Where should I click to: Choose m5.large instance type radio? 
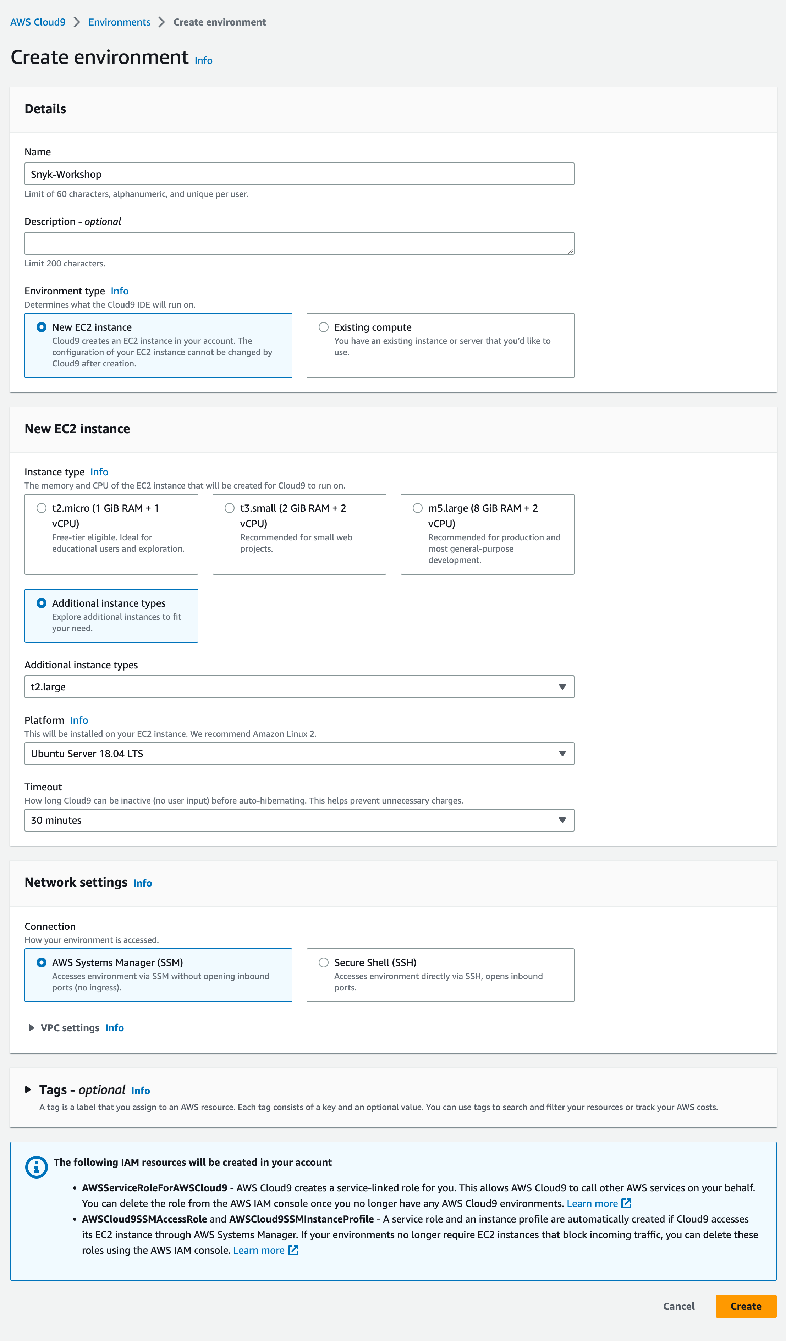(418, 508)
